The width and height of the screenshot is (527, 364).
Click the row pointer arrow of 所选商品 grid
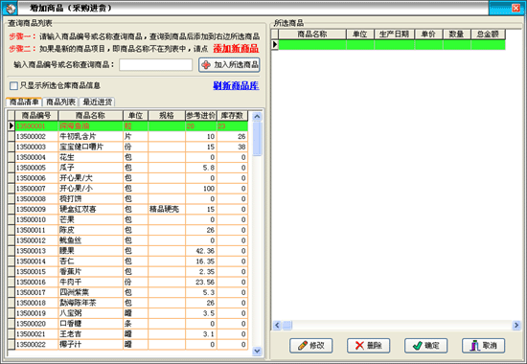pos(275,44)
